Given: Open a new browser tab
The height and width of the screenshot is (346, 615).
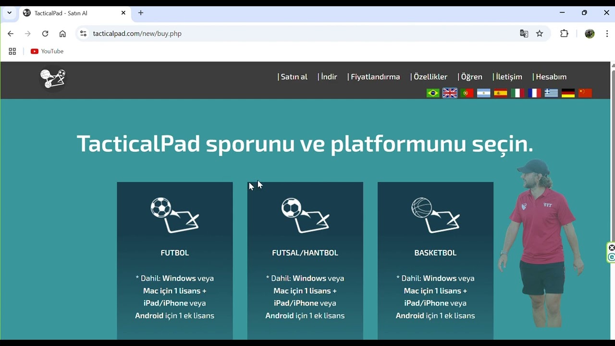Looking at the screenshot, I should (141, 13).
